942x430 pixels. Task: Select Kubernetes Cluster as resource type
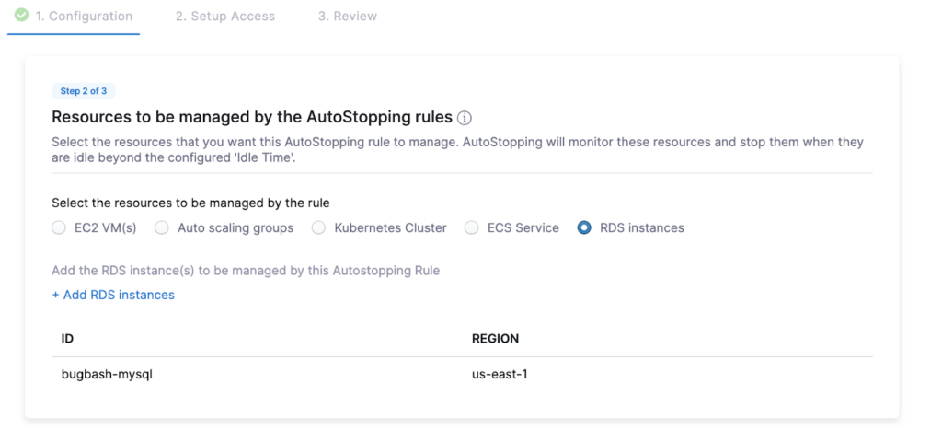pos(318,227)
